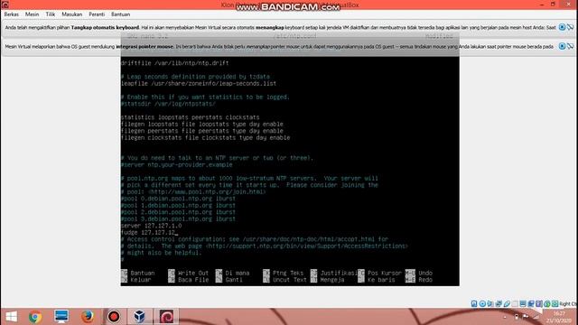
Task: Click the tray battery icon
Action: coord(517,317)
